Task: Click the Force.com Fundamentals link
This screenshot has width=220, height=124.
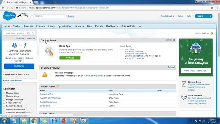Action: (136, 54)
